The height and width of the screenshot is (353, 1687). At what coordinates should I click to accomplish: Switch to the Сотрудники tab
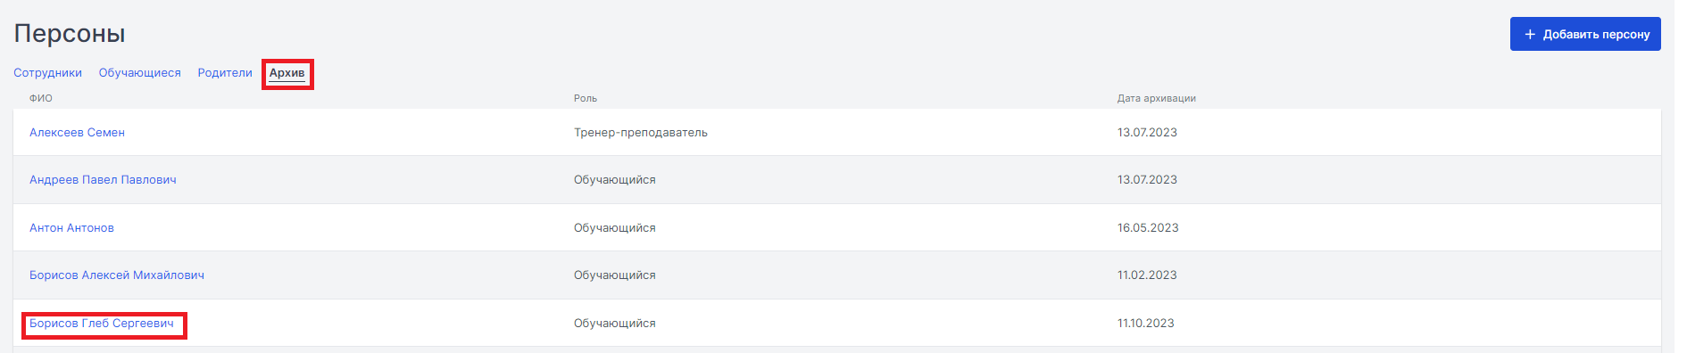click(x=47, y=73)
